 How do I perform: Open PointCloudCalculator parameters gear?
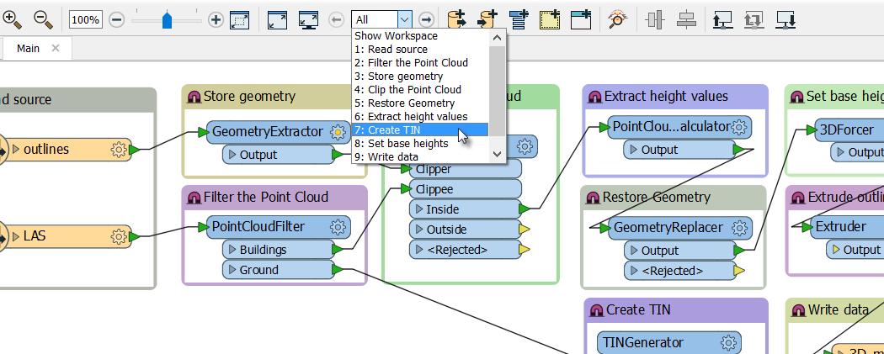[x=739, y=127]
